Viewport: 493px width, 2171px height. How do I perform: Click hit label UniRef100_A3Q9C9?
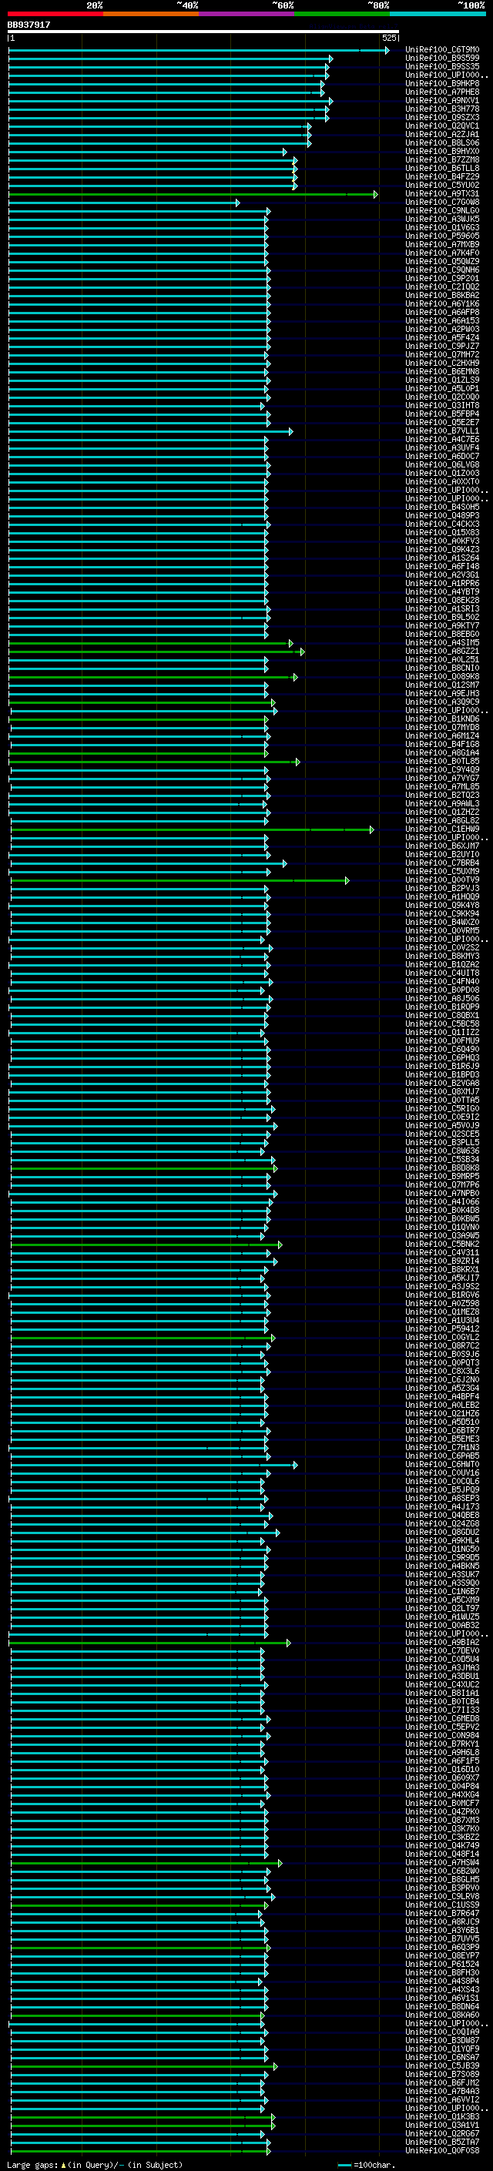tap(442, 702)
